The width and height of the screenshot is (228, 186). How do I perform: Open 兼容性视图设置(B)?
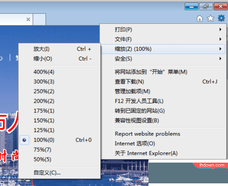click(x=163, y=121)
